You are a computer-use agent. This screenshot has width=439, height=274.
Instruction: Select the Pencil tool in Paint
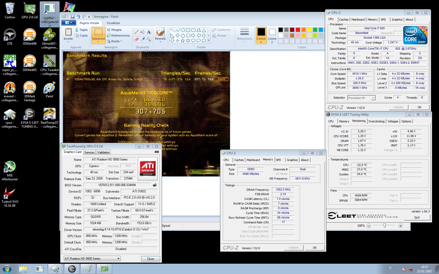136,32
